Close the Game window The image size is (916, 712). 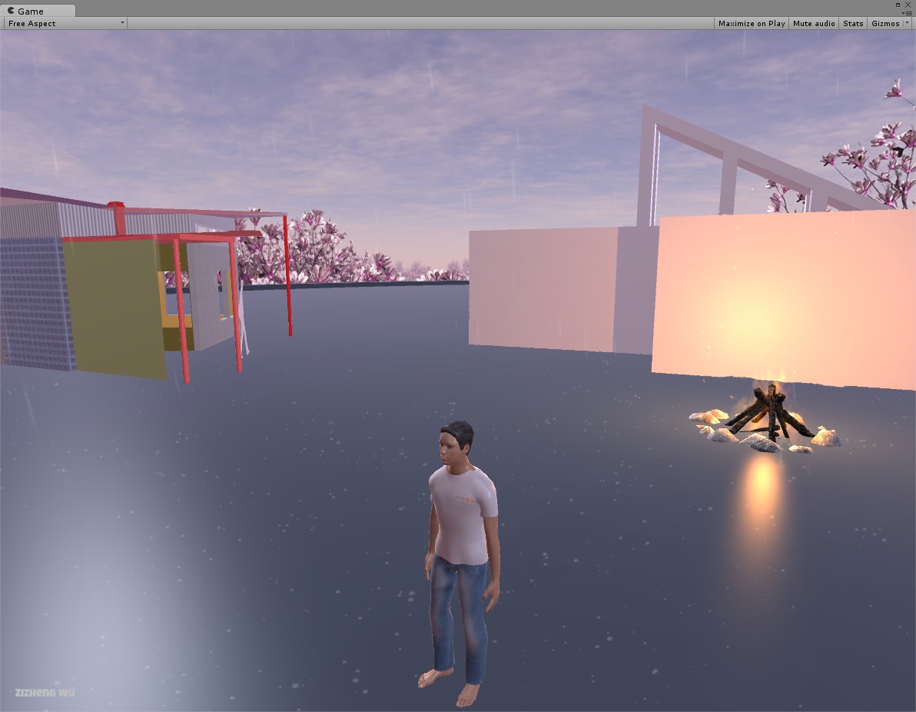click(908, 5)
